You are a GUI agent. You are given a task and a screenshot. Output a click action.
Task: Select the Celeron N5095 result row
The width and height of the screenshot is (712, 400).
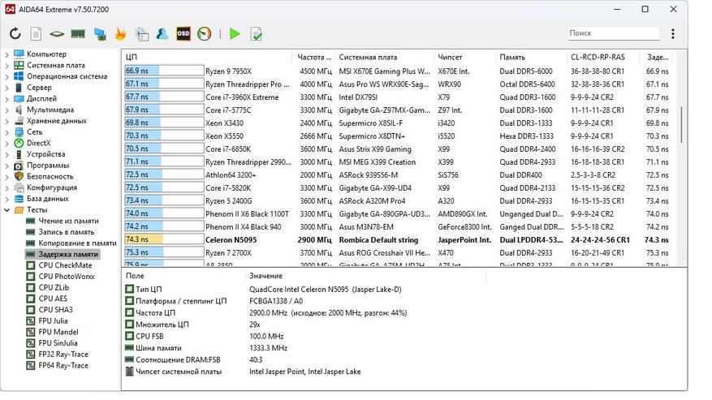coord(398,239)
